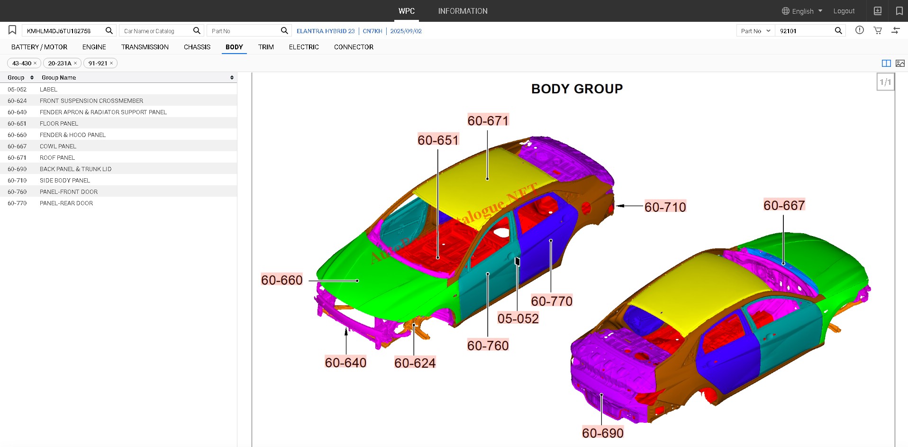Remove the 91-921 filter chip
Image resolution: width=908 pixels, height=447 pixels.
pyautogui.click(x=111, y=64)
